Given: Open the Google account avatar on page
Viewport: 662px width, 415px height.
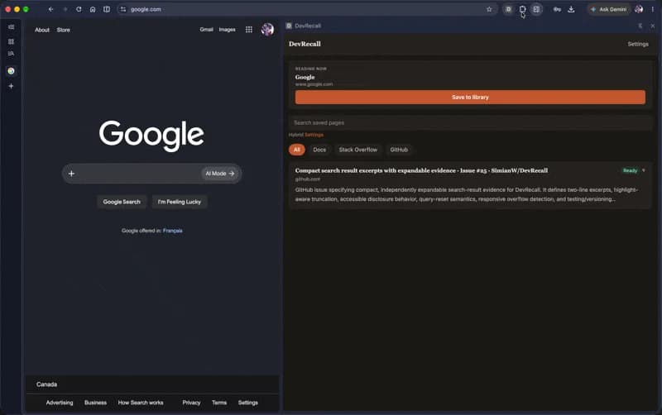Looking at the screenshot, I should [x=267, y=30].
